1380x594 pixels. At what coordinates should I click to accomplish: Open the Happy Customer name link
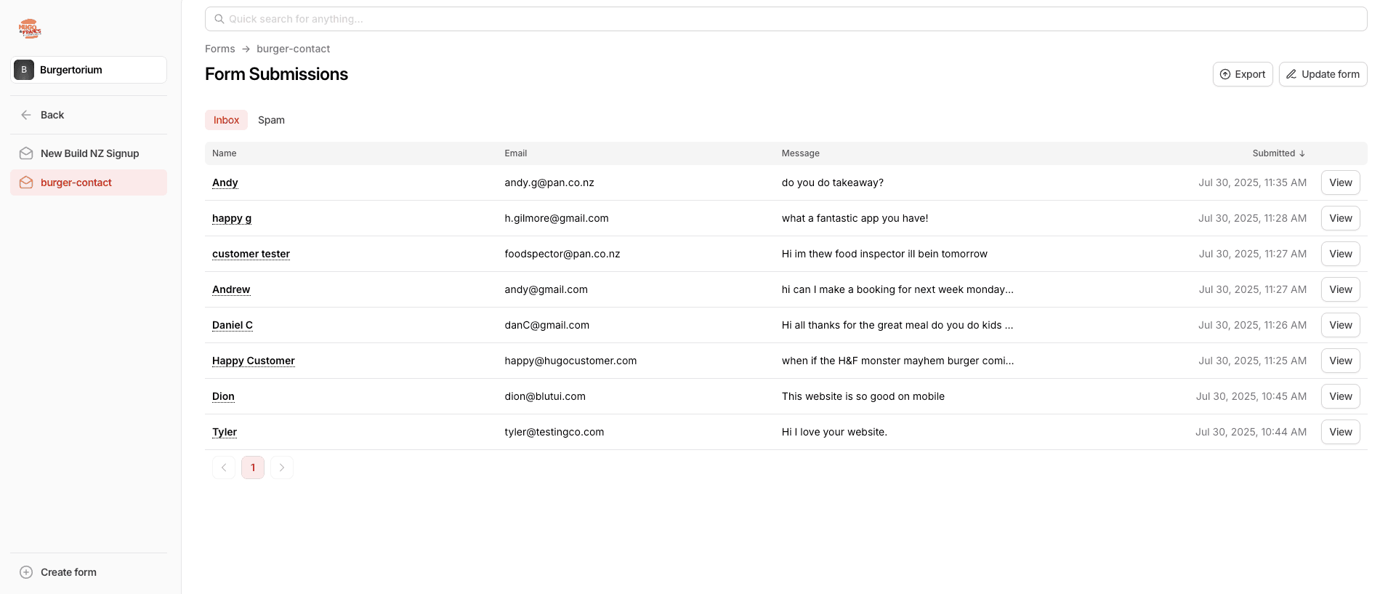(253, 361)
